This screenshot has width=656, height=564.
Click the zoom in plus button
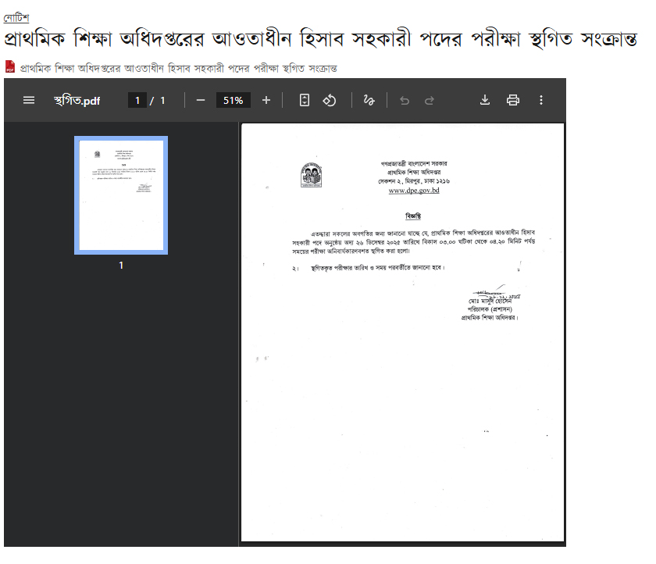click(x=266, y=100)
